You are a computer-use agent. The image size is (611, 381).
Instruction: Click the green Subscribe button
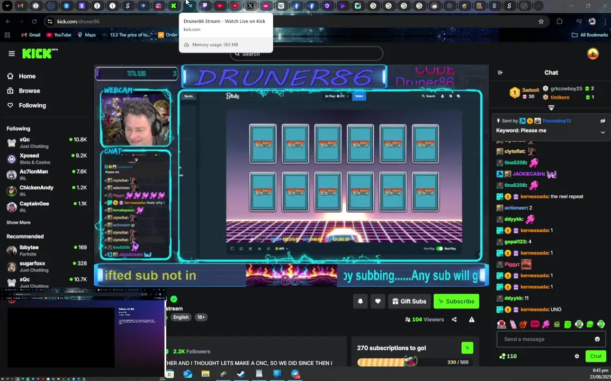456,301
